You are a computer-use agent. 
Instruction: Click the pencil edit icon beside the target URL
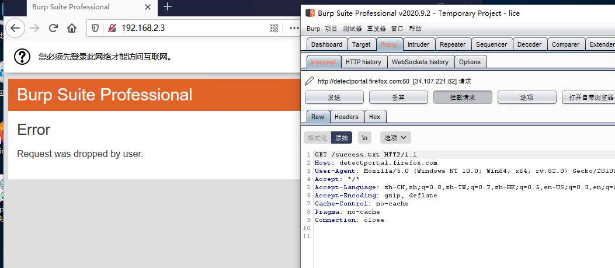(309, 81)
